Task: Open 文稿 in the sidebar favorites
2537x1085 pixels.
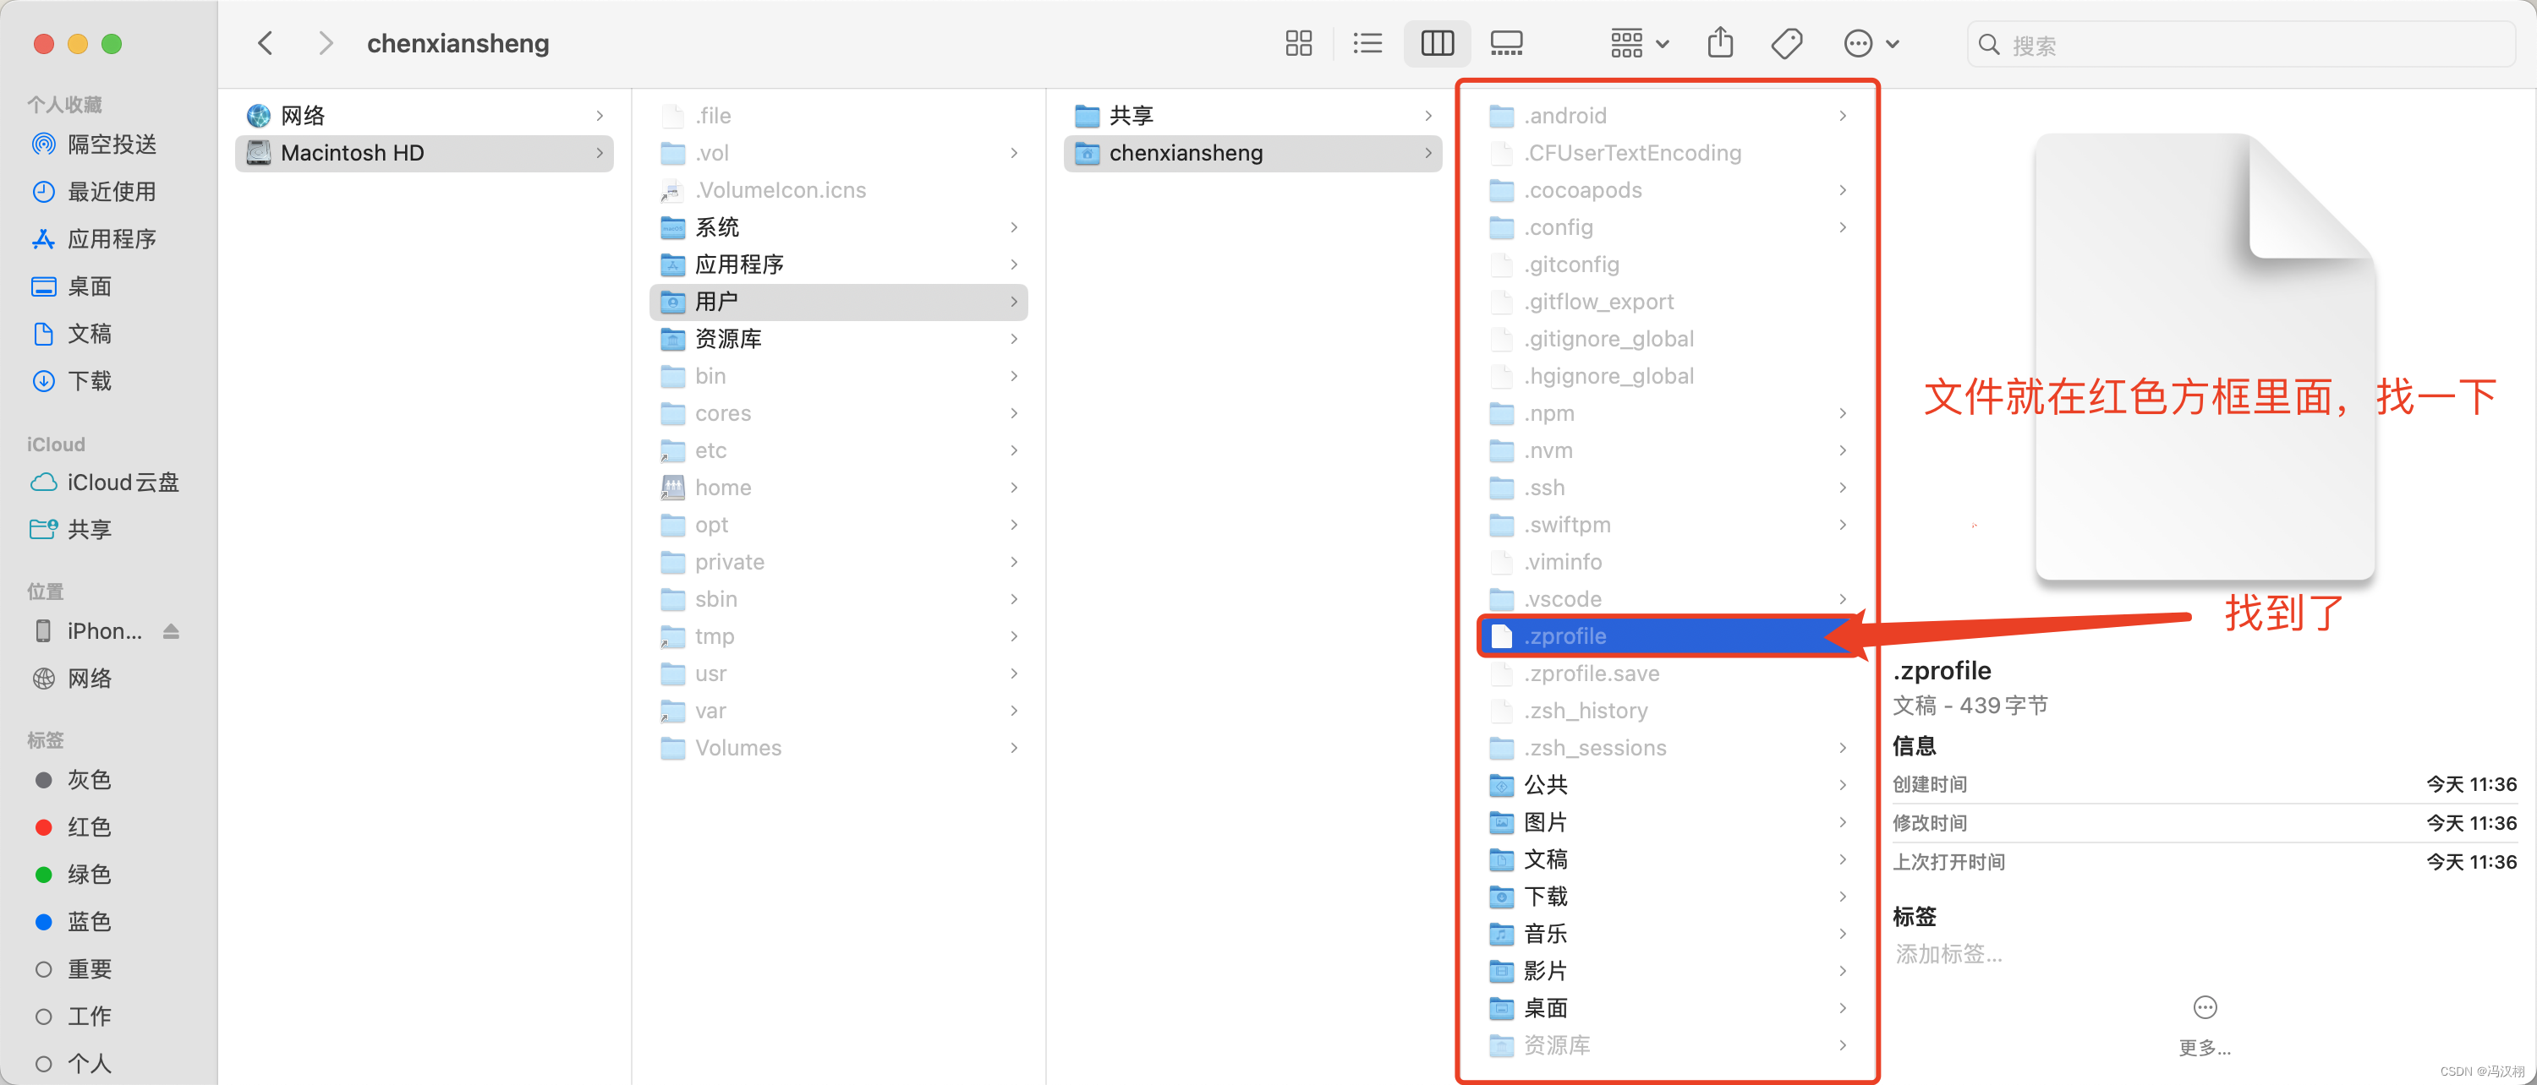Action: (72, 334)
